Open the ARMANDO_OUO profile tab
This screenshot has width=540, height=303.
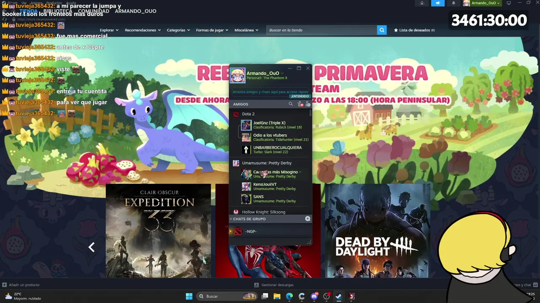[135, 11]
